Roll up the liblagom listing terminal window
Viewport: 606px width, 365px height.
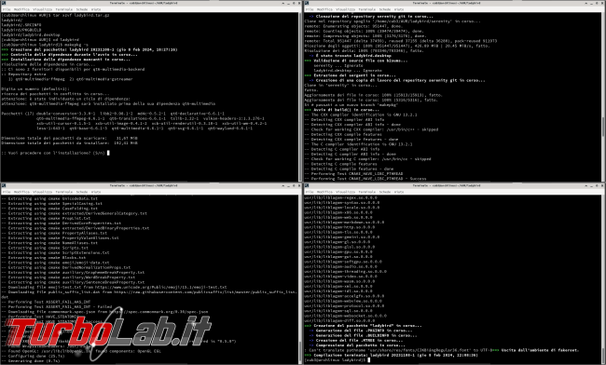(585, 185)
